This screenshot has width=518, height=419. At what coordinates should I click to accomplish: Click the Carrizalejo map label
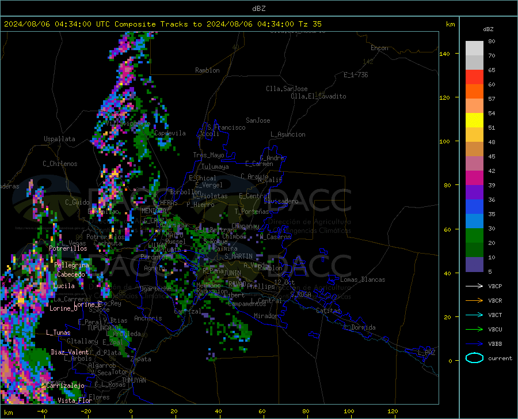[65, 386]
